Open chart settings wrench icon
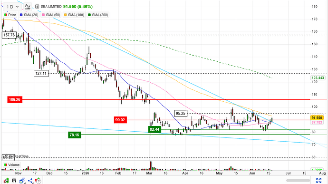 [6, 181]
